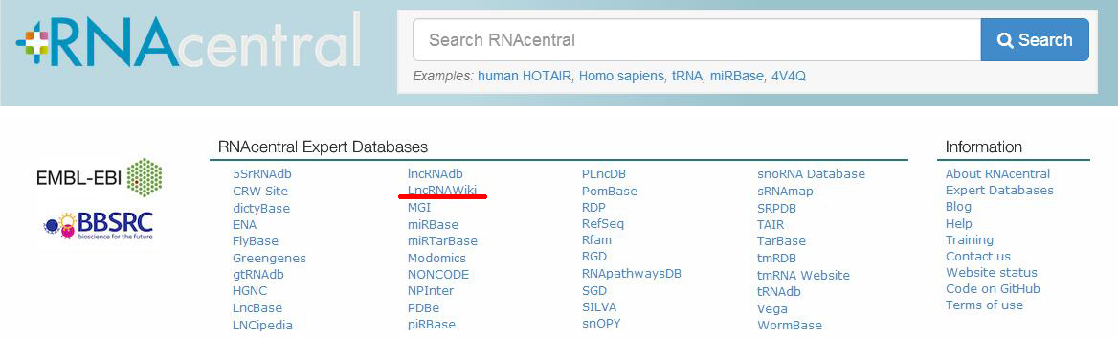The height and width of the screenshot is (362, 1118).
Task: Select the gtRNAdb link
Action: tap(258, 274)
